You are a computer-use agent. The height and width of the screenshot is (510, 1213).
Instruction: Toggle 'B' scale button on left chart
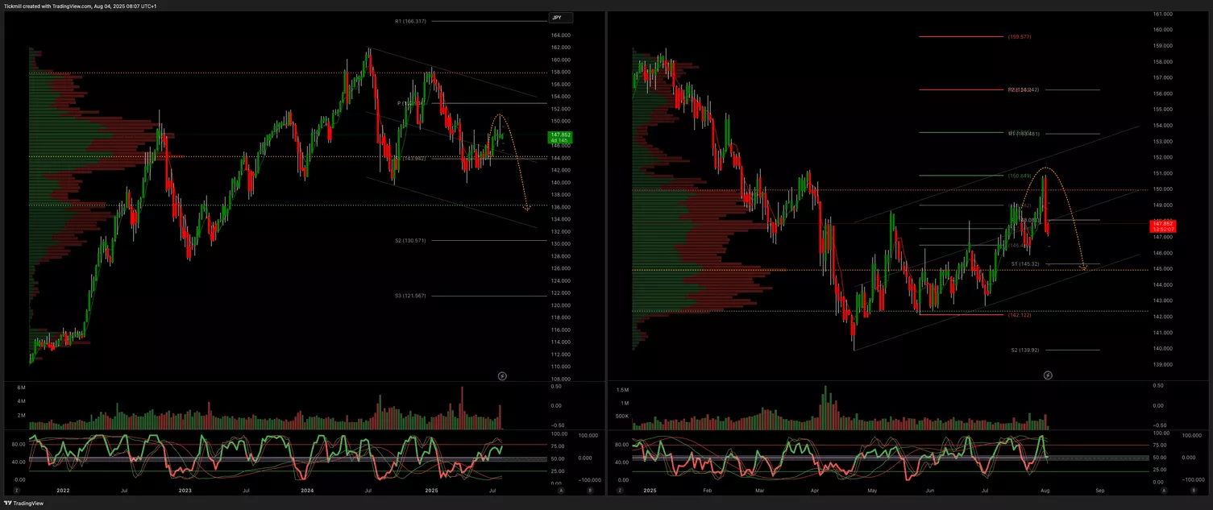coord(589,490)
